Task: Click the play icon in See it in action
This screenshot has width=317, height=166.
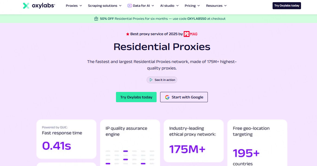Action: tap(151, 80)
